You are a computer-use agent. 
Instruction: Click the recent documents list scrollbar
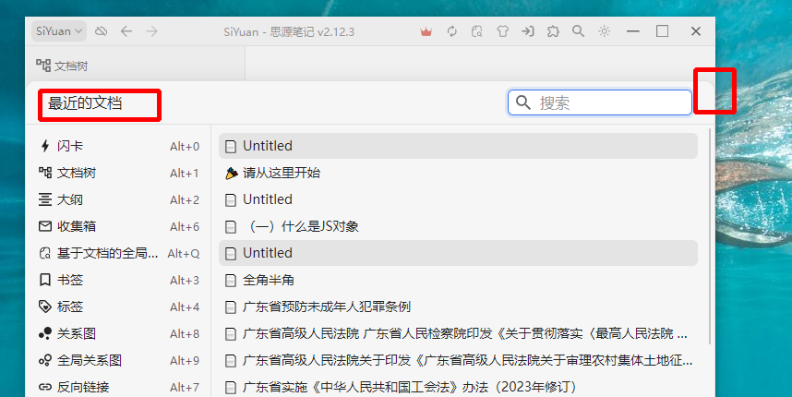[x=709, y=231]
